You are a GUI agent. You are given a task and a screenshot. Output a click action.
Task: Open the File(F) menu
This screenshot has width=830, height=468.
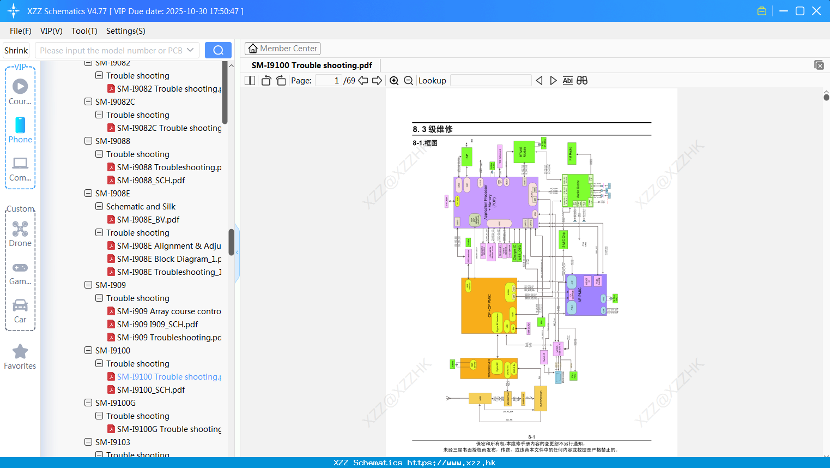click(x=21, y=31)
